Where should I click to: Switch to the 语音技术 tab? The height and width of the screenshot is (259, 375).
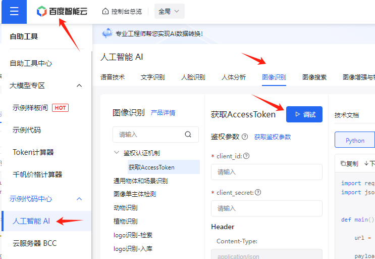(113, 77)
